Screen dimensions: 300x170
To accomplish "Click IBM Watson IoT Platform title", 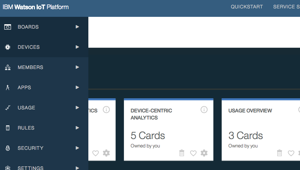I will (36, 7).
